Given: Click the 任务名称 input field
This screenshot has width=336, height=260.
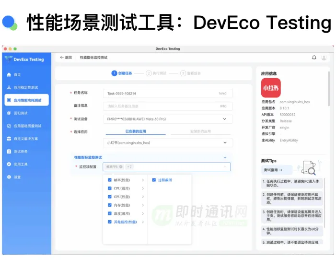Looking at the screenshot, I should click(x=168, y=94).
